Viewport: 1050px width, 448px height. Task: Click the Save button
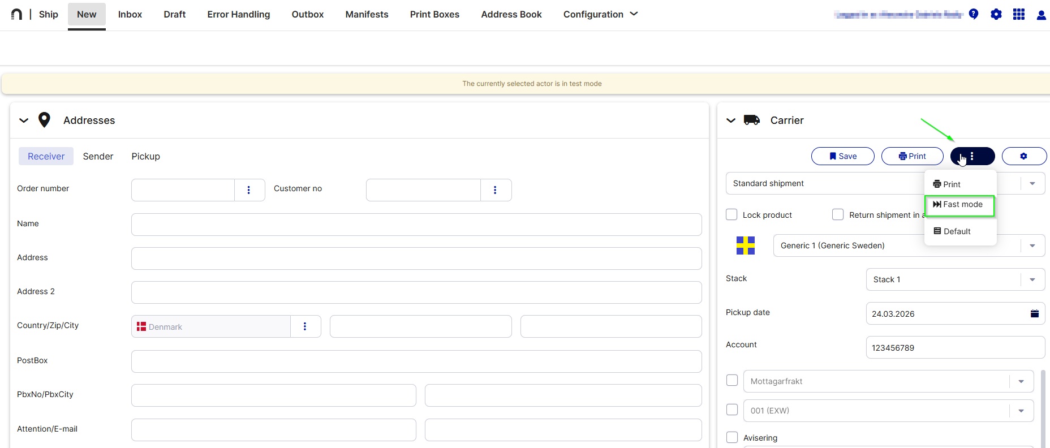[842, 156]
